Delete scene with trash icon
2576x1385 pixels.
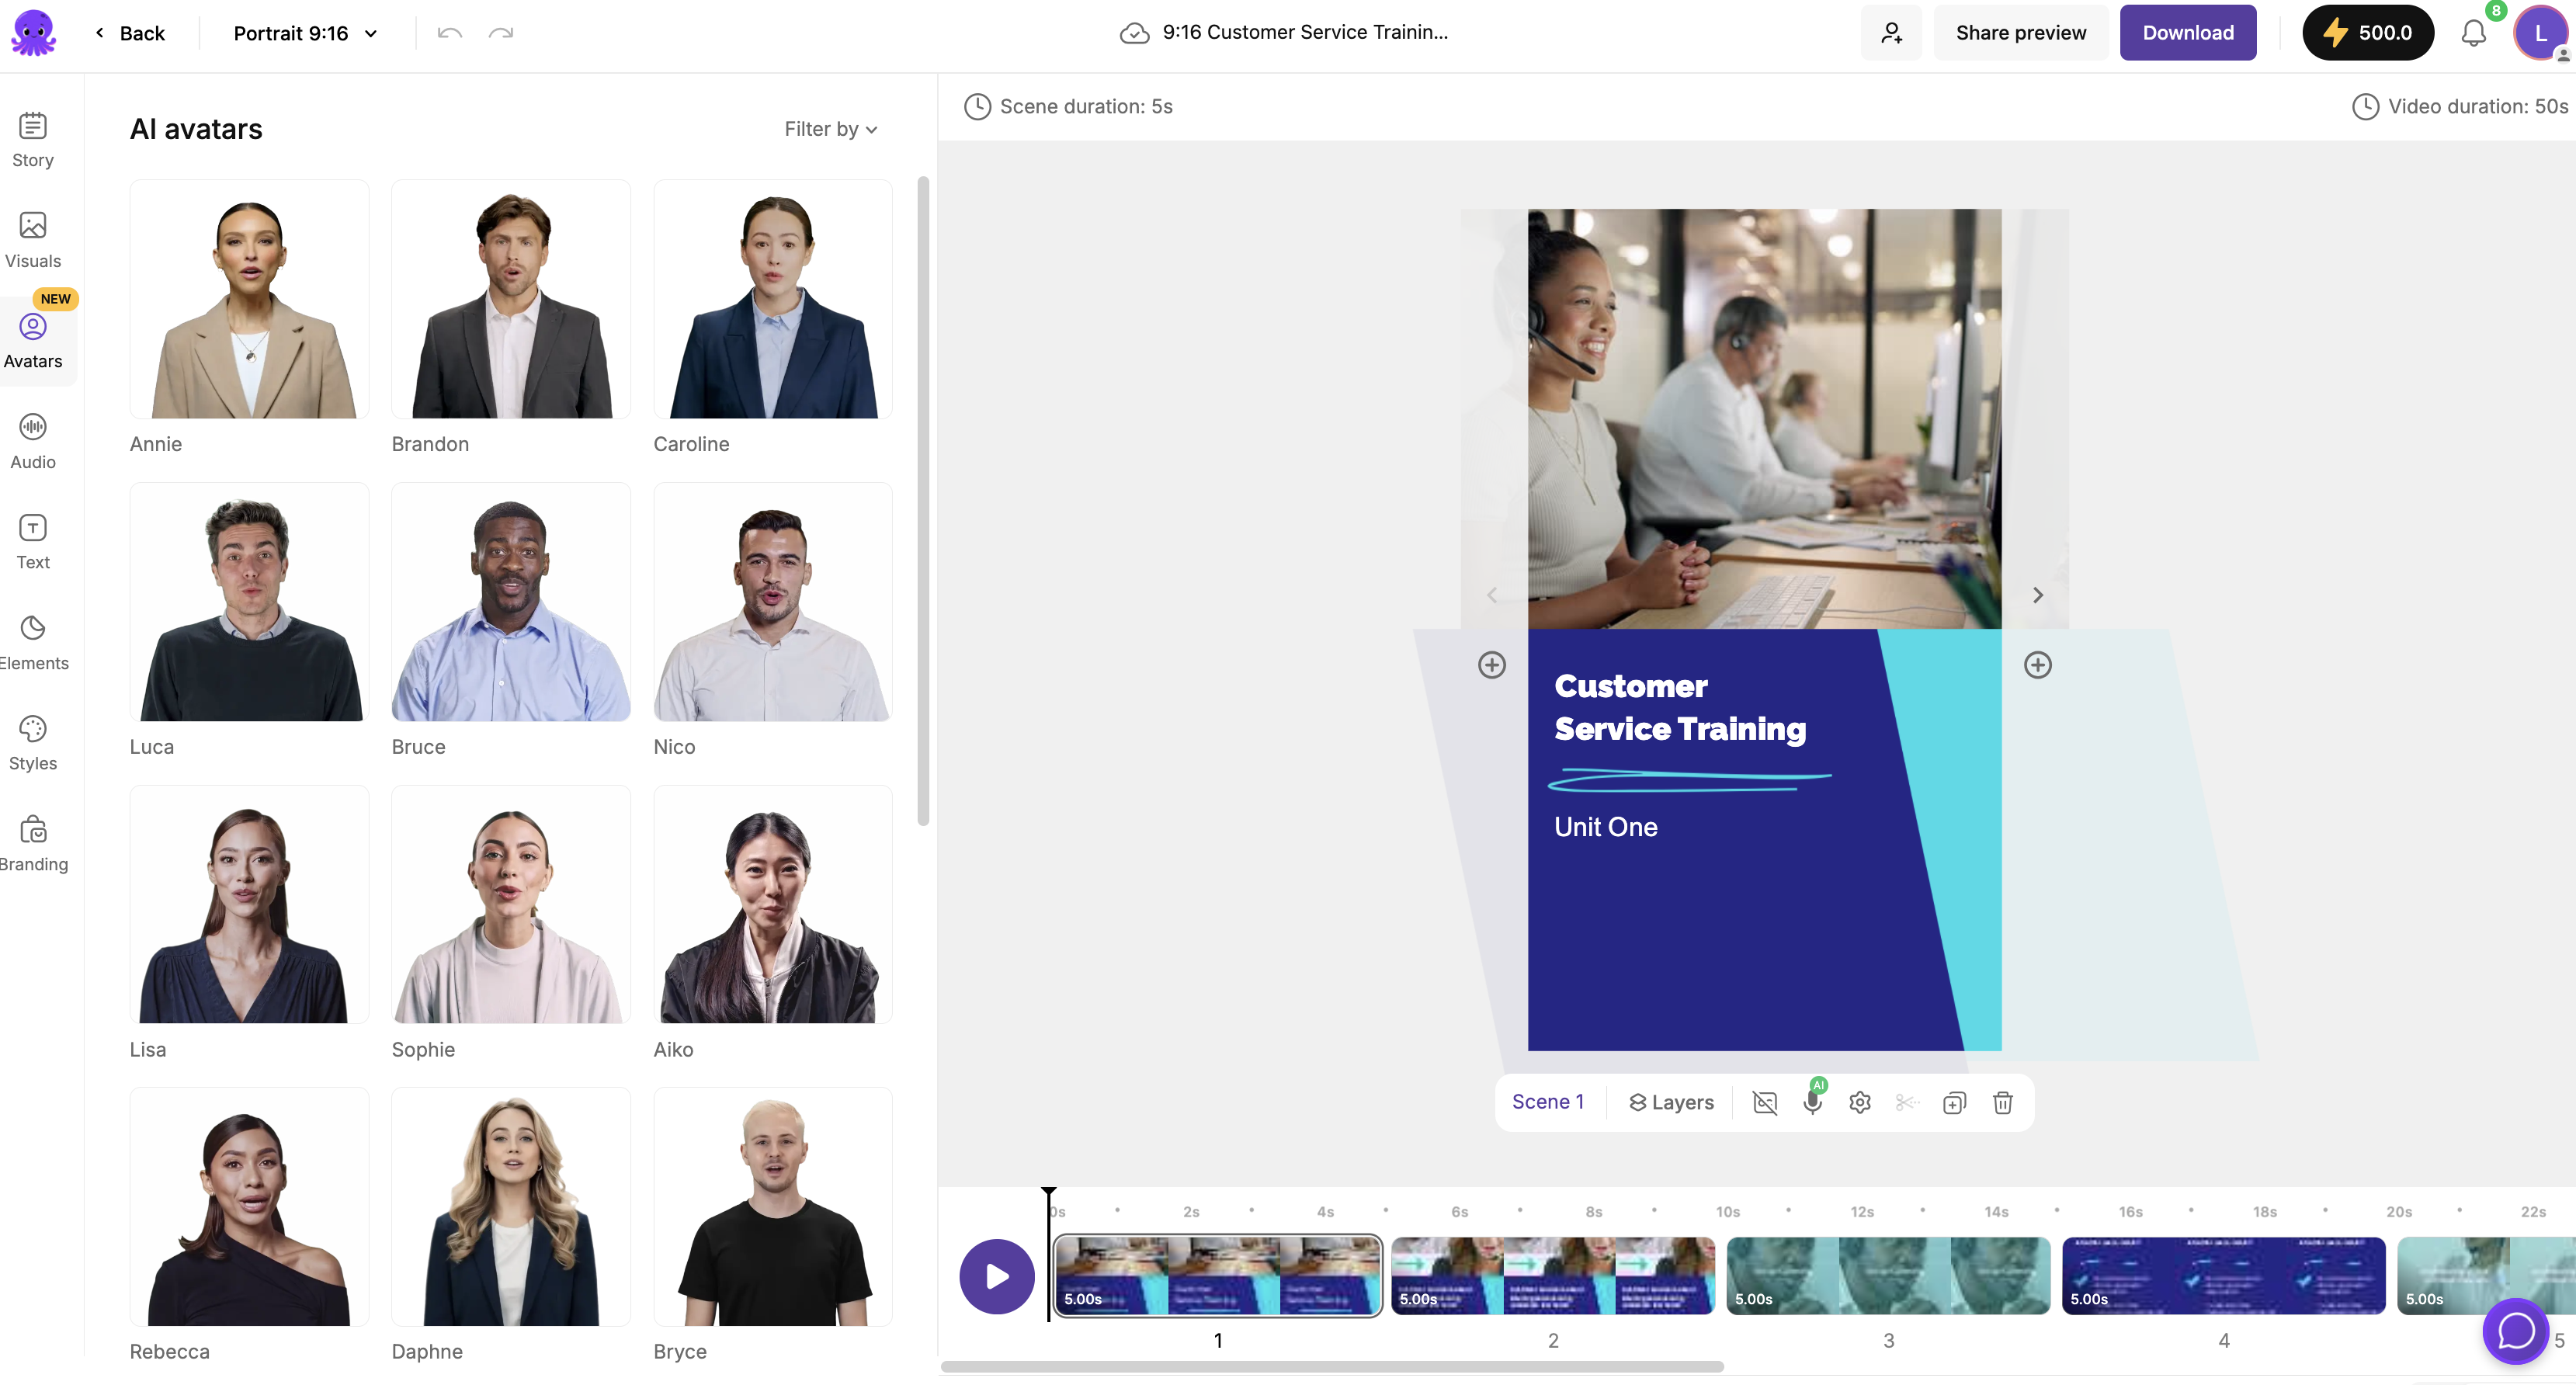(x=2002, y=1102)
